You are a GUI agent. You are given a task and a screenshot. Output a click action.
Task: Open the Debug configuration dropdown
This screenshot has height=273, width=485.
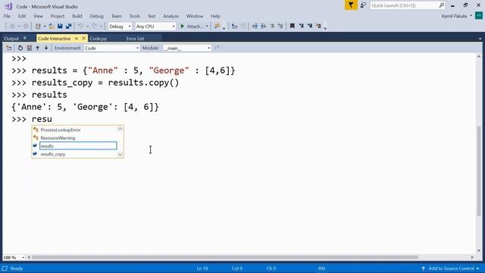120,27
